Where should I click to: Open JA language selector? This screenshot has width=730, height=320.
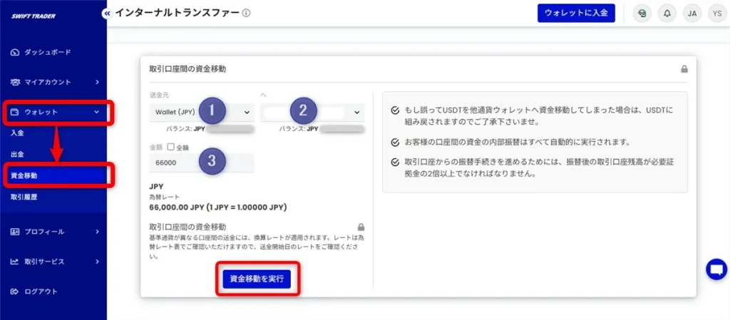[692, 14]
